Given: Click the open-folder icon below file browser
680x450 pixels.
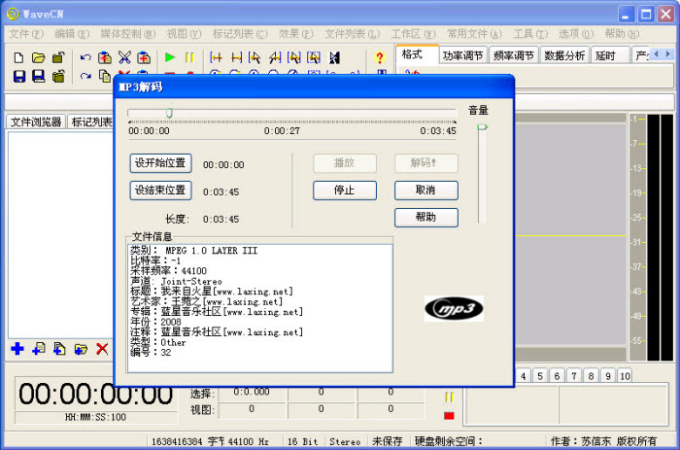Looking at the screenshot, I should coord(81,349).
